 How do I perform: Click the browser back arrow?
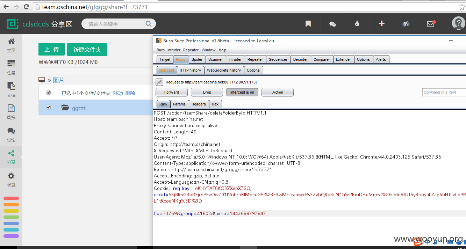(6, 7)
